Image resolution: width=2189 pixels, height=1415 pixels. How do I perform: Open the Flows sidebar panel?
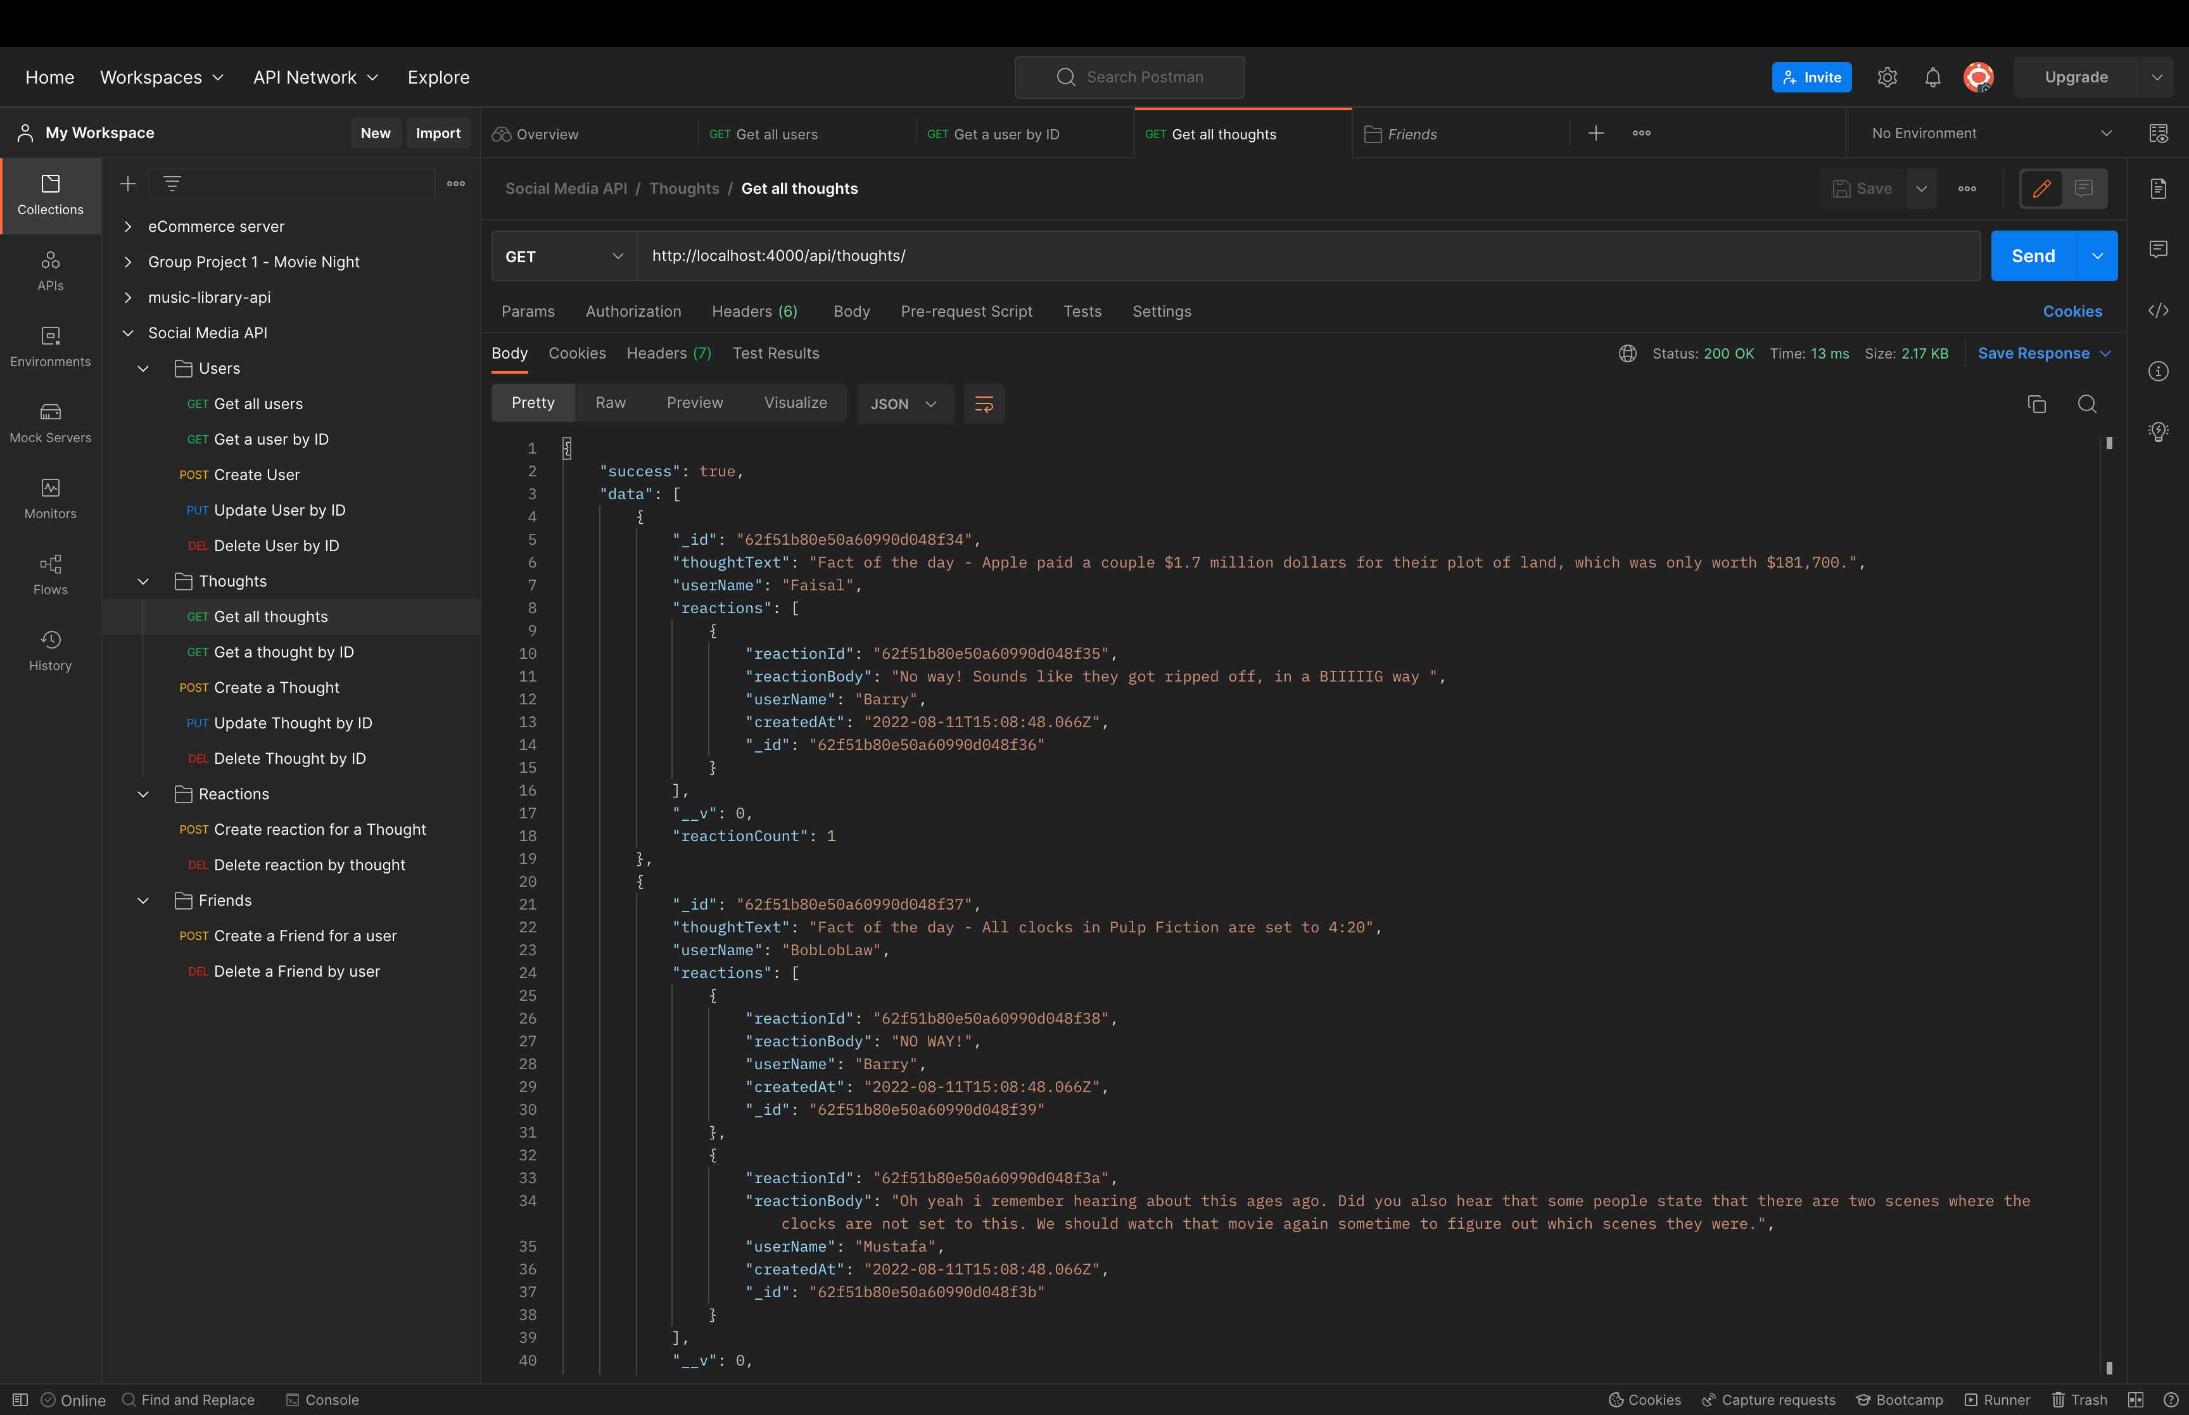coord(51,575)
